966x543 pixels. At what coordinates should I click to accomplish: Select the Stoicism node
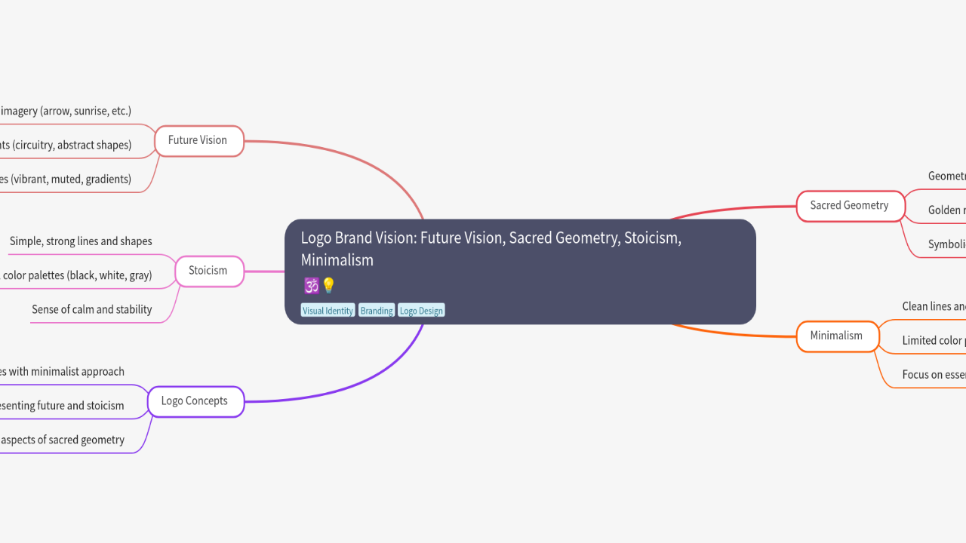coord(209,271)
